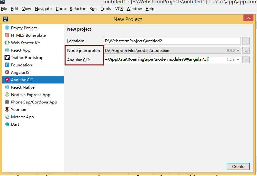The image size is (257, 176).
Task: Browse for Angular CLI package
Action: click(x=246, y=60)
